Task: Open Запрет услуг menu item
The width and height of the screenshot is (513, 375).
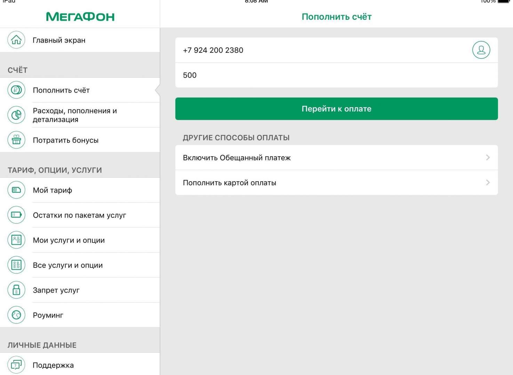Action: pyautogui.click(x=80, y=290)
